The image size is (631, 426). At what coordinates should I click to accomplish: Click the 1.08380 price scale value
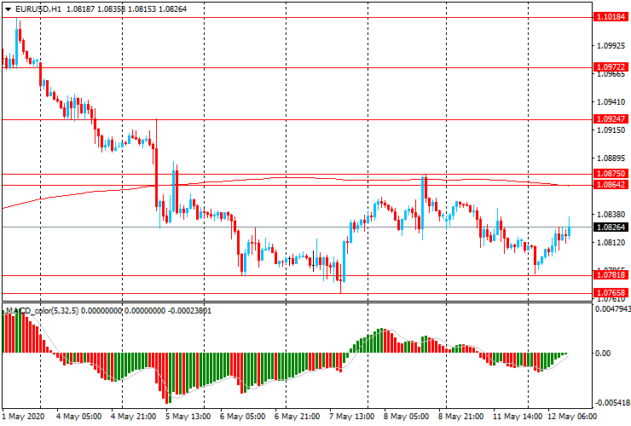[611, 215]
